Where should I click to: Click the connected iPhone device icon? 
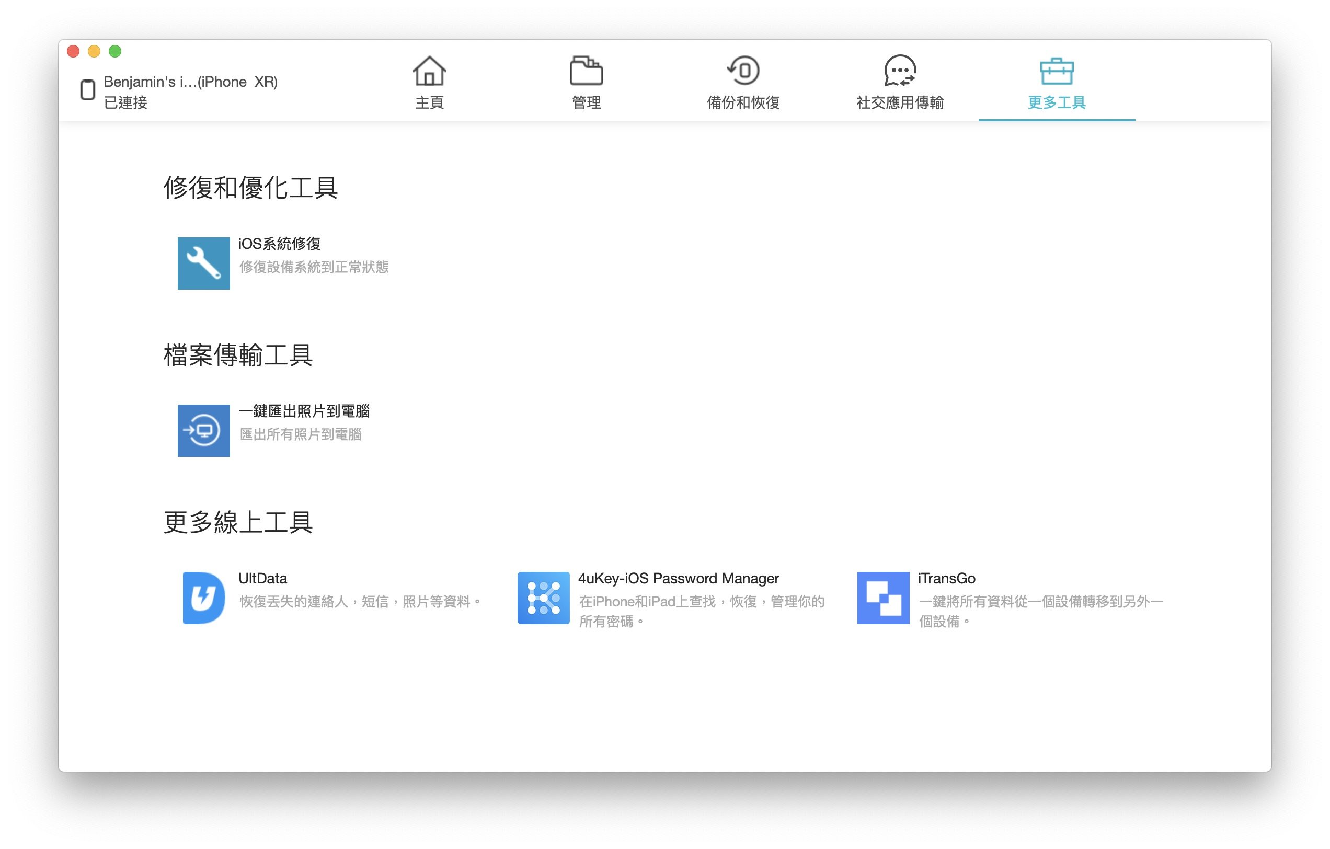(x=87, y=89)
